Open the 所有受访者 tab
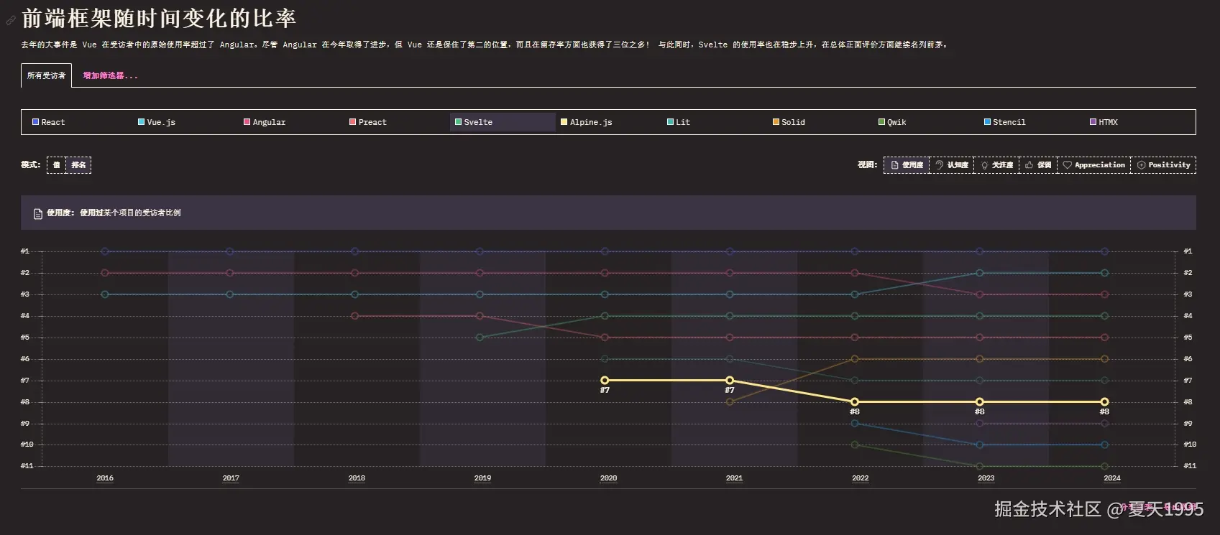Screen dimensions: 1220x535 pyautogui.click(x=46, y=75)
